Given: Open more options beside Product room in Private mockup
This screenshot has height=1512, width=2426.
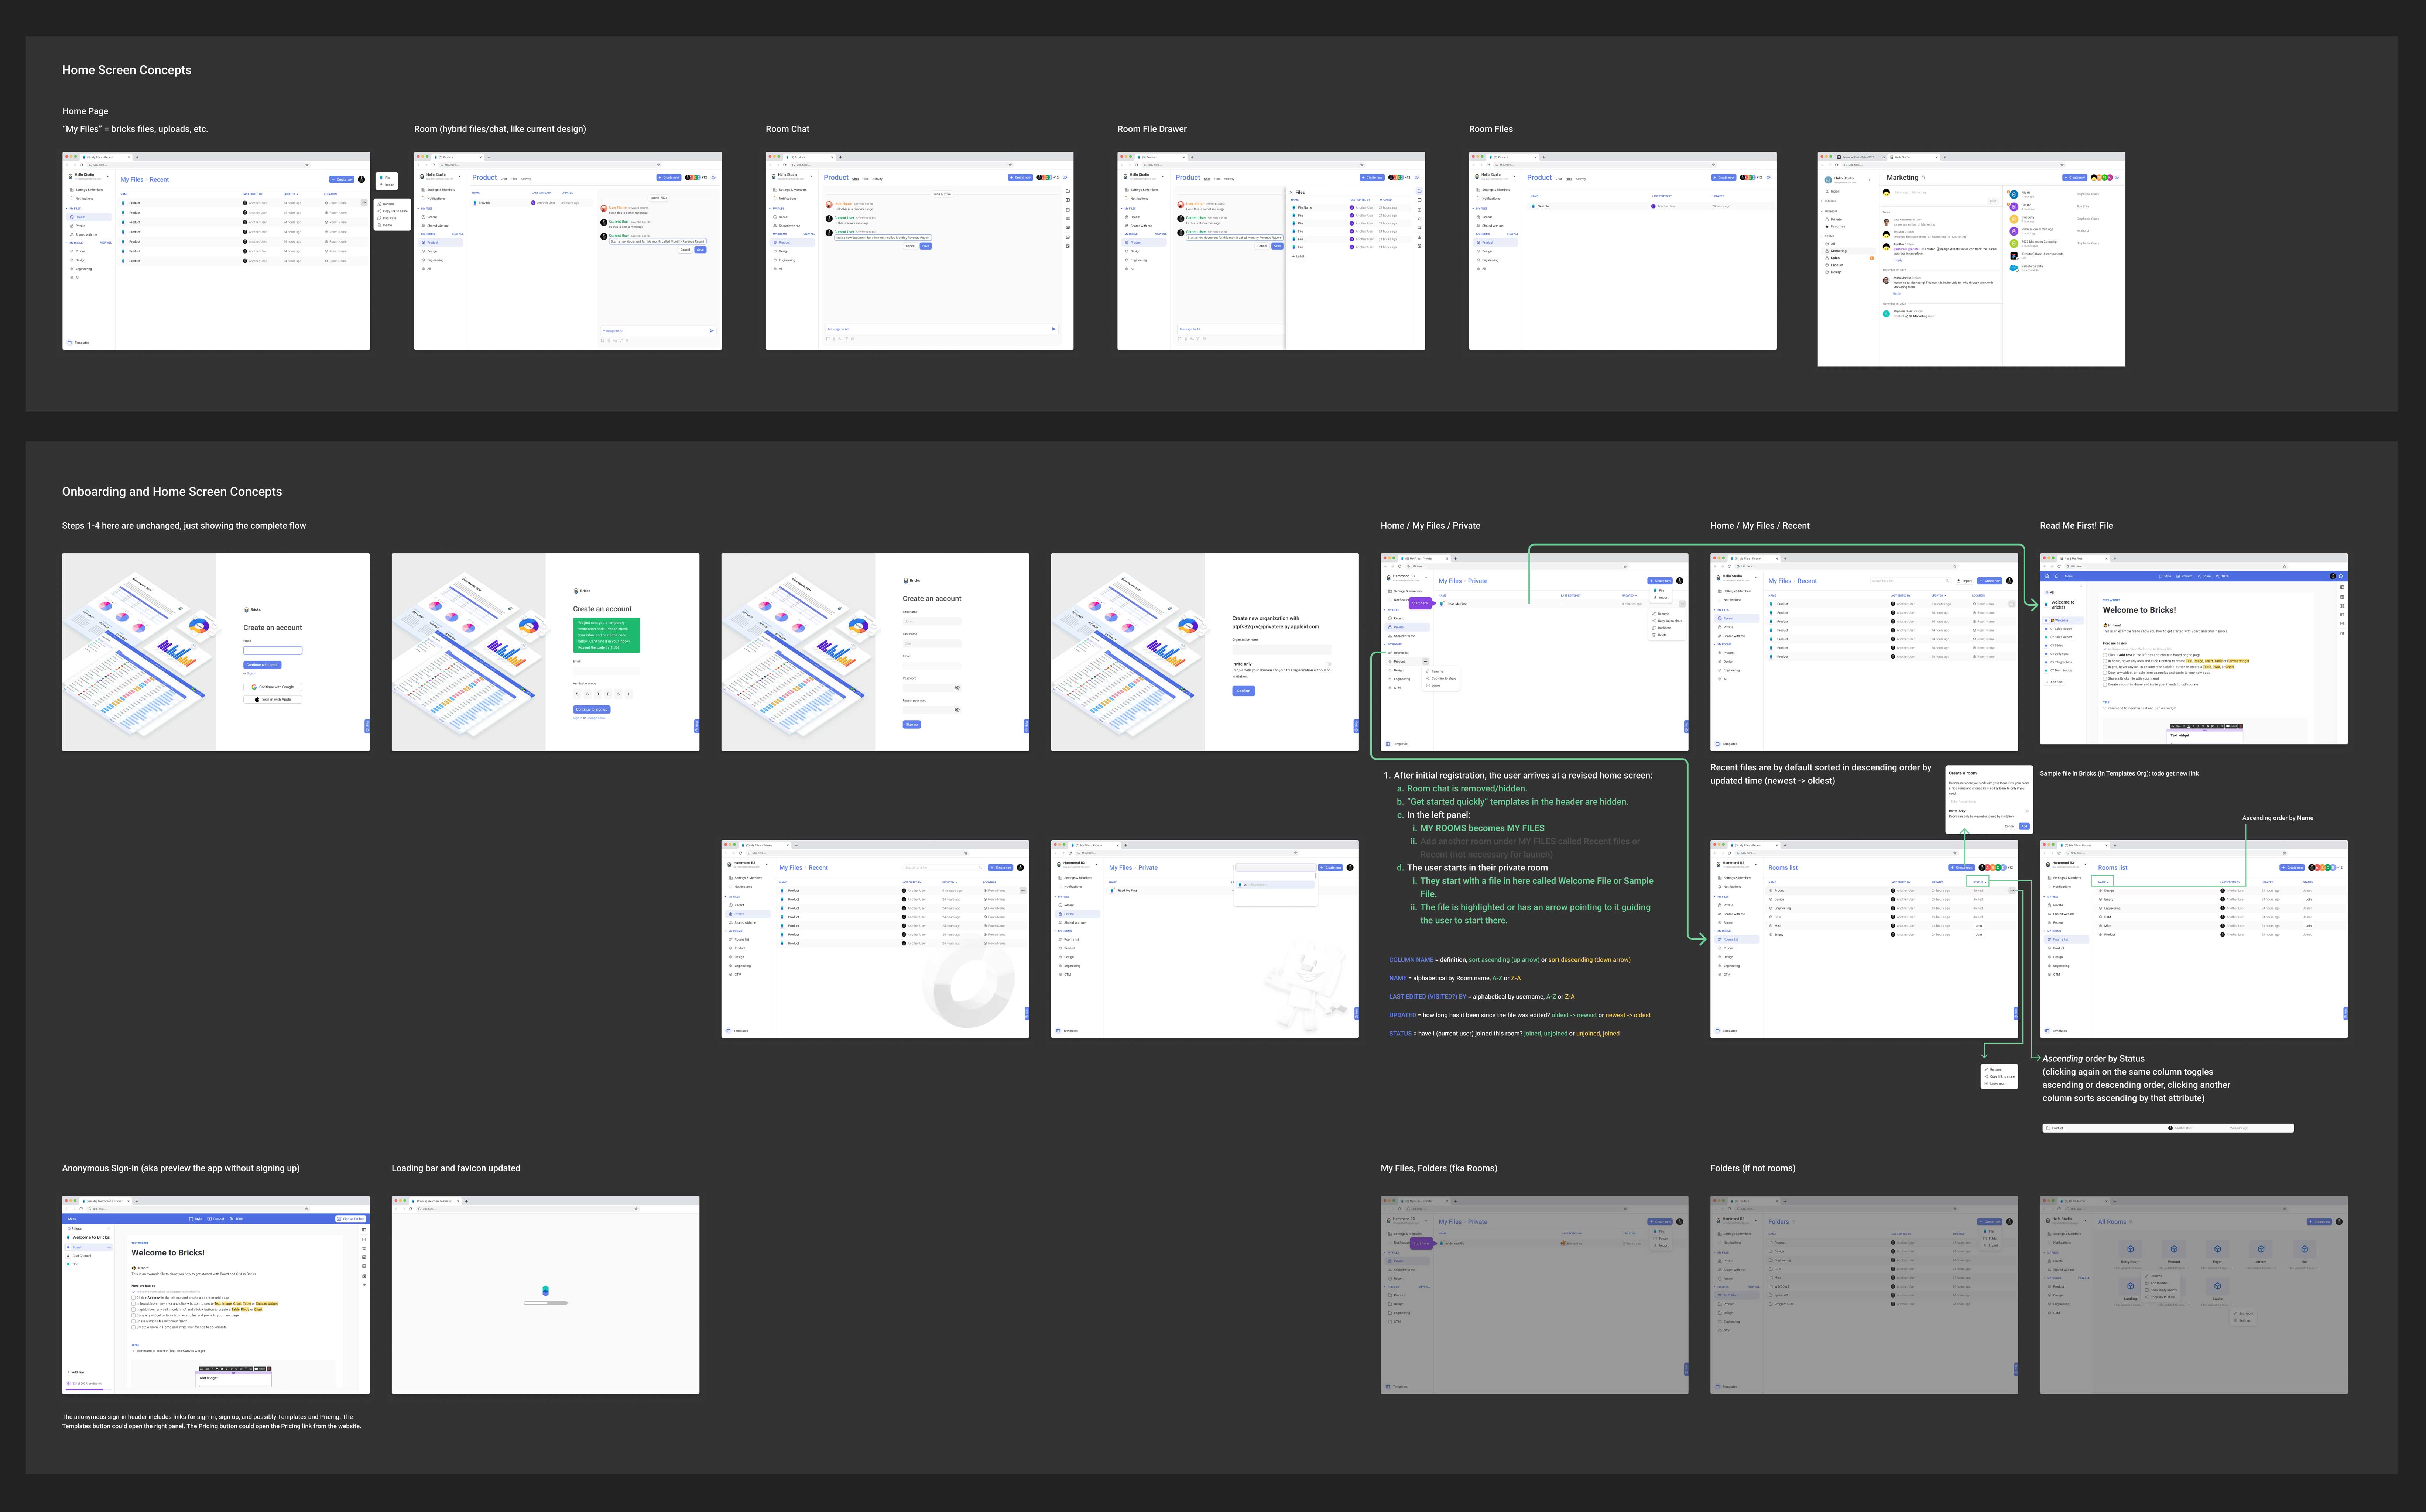Looking at the screenshot, I should pos(1426,661).
